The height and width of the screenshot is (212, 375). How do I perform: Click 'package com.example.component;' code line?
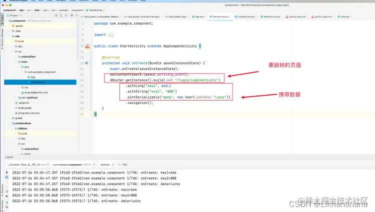pos(123,23)
